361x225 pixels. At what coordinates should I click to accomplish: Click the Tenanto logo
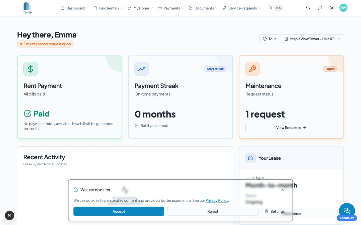tap(27, 8)
